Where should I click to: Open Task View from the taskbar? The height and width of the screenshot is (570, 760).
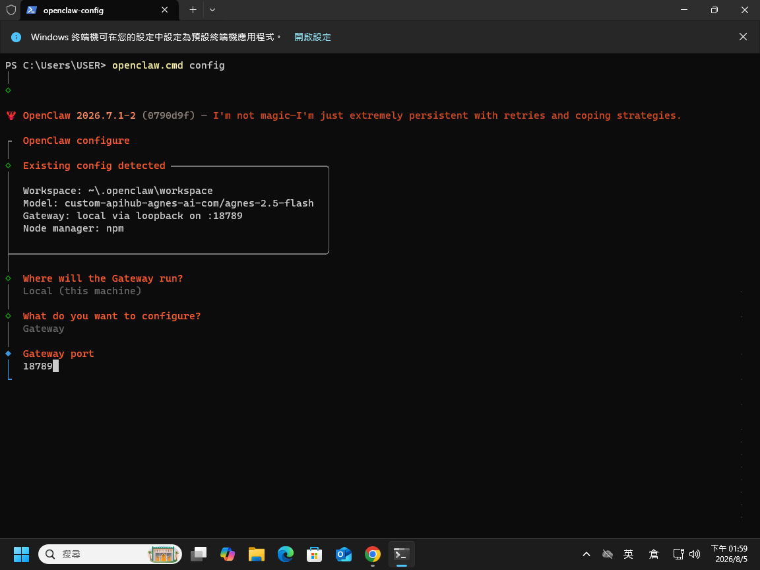198,554
